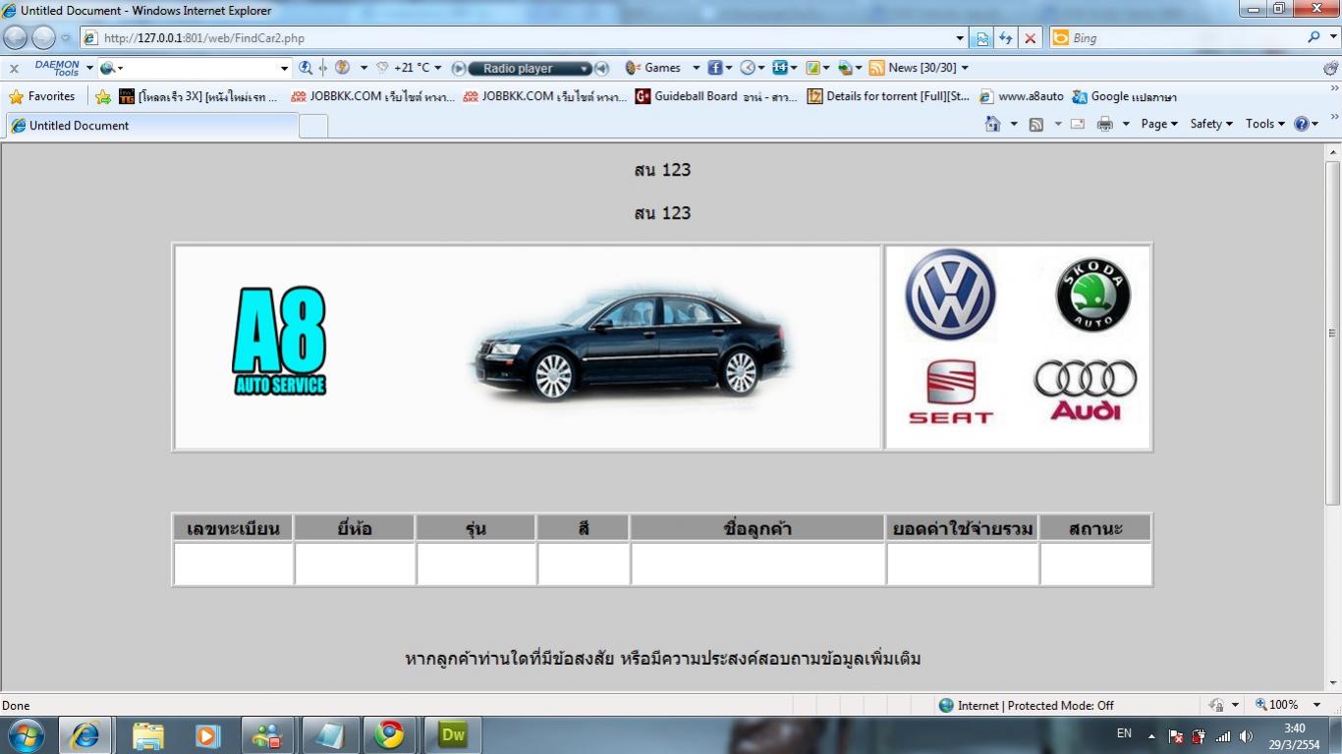Screen dimensions: 1342x754
Task: Click the ชื่อลูกค้า column header
Action: coord(757,528)
